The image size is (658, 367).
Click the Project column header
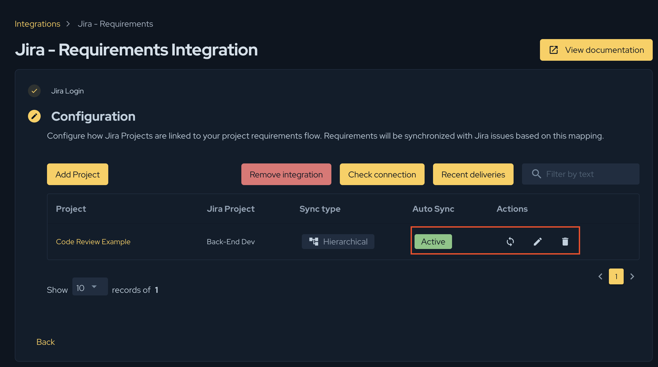coord(71,209)
